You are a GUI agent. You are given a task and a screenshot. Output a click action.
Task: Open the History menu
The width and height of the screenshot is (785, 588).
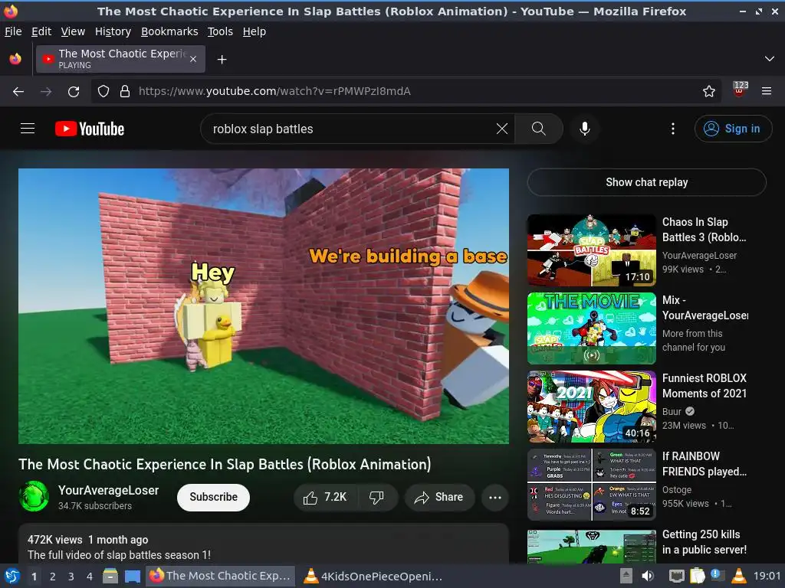pos(113,31)
